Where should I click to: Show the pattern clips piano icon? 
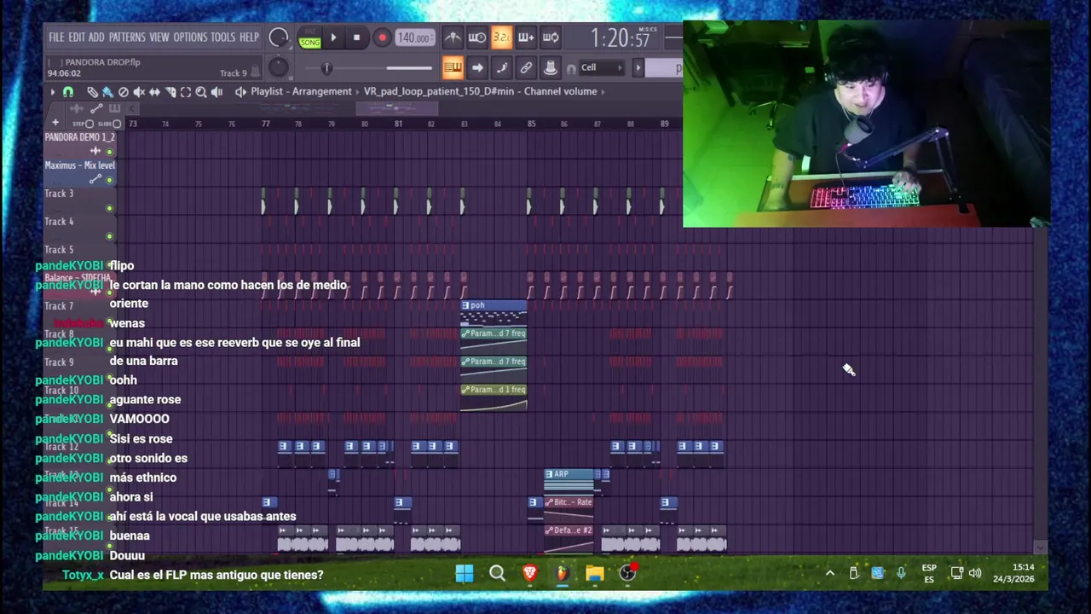tap(114, 108)
